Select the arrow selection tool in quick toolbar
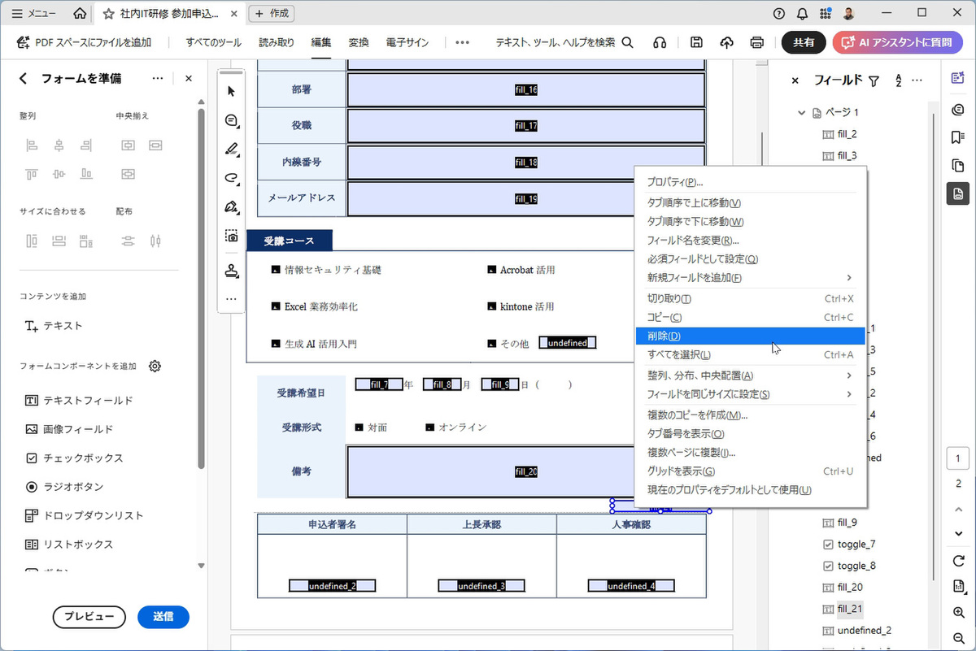The image size is (976, 651). tap(231, 91)
